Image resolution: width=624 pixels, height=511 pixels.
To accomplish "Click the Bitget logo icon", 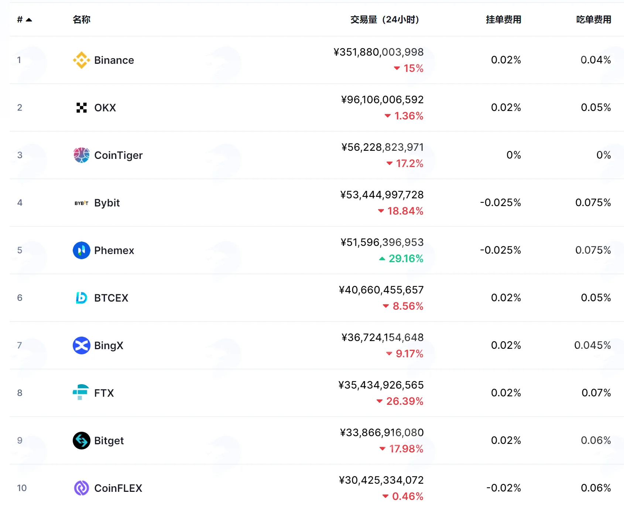I will (x=81, y=441).
